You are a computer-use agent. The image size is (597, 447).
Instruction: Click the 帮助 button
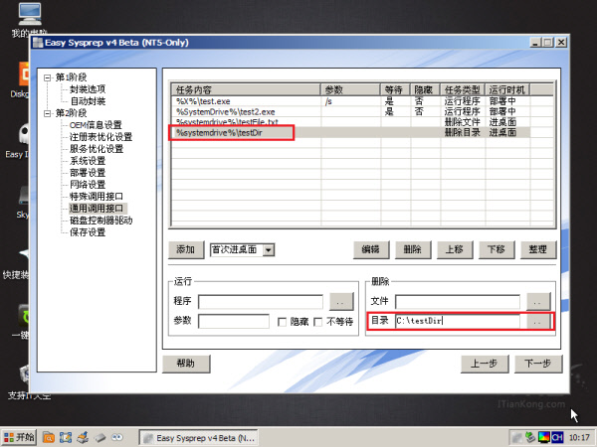point(186,364)
